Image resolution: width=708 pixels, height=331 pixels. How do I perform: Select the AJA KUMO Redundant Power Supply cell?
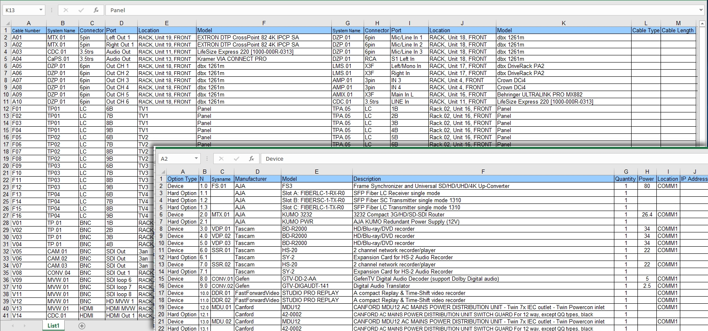[483, 222]
